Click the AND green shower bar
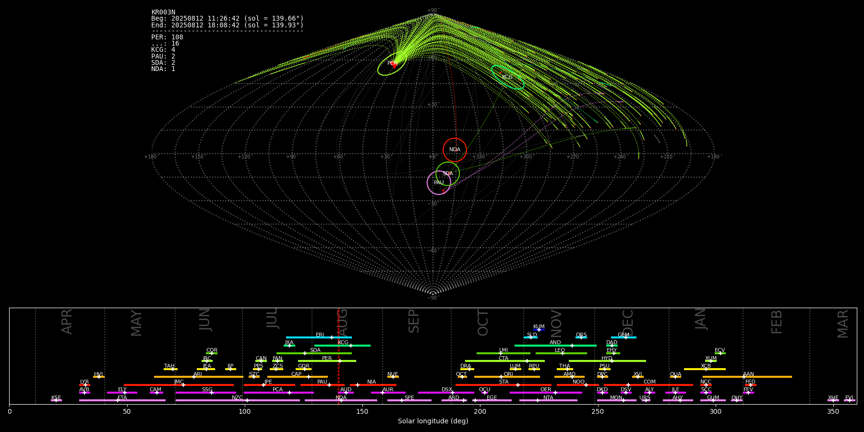Viewport: 864px width, 432px height. pyautogui.click(x=555, y=346)
